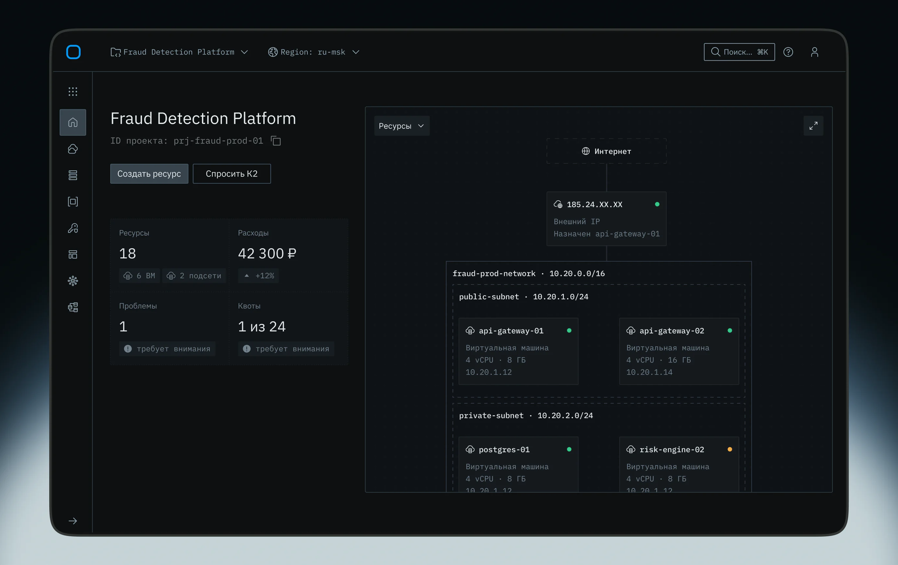898x565 pixels.
Task: Expand the resource map to fullscreen
Action: (813, 126)
